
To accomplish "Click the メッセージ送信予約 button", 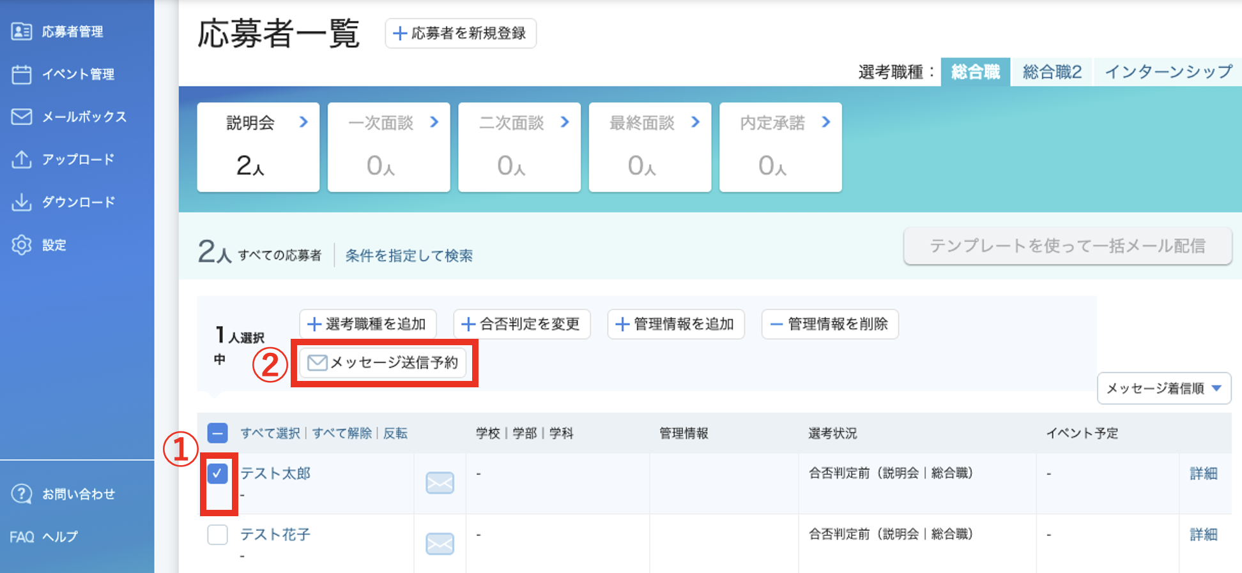I will [383, 362].
